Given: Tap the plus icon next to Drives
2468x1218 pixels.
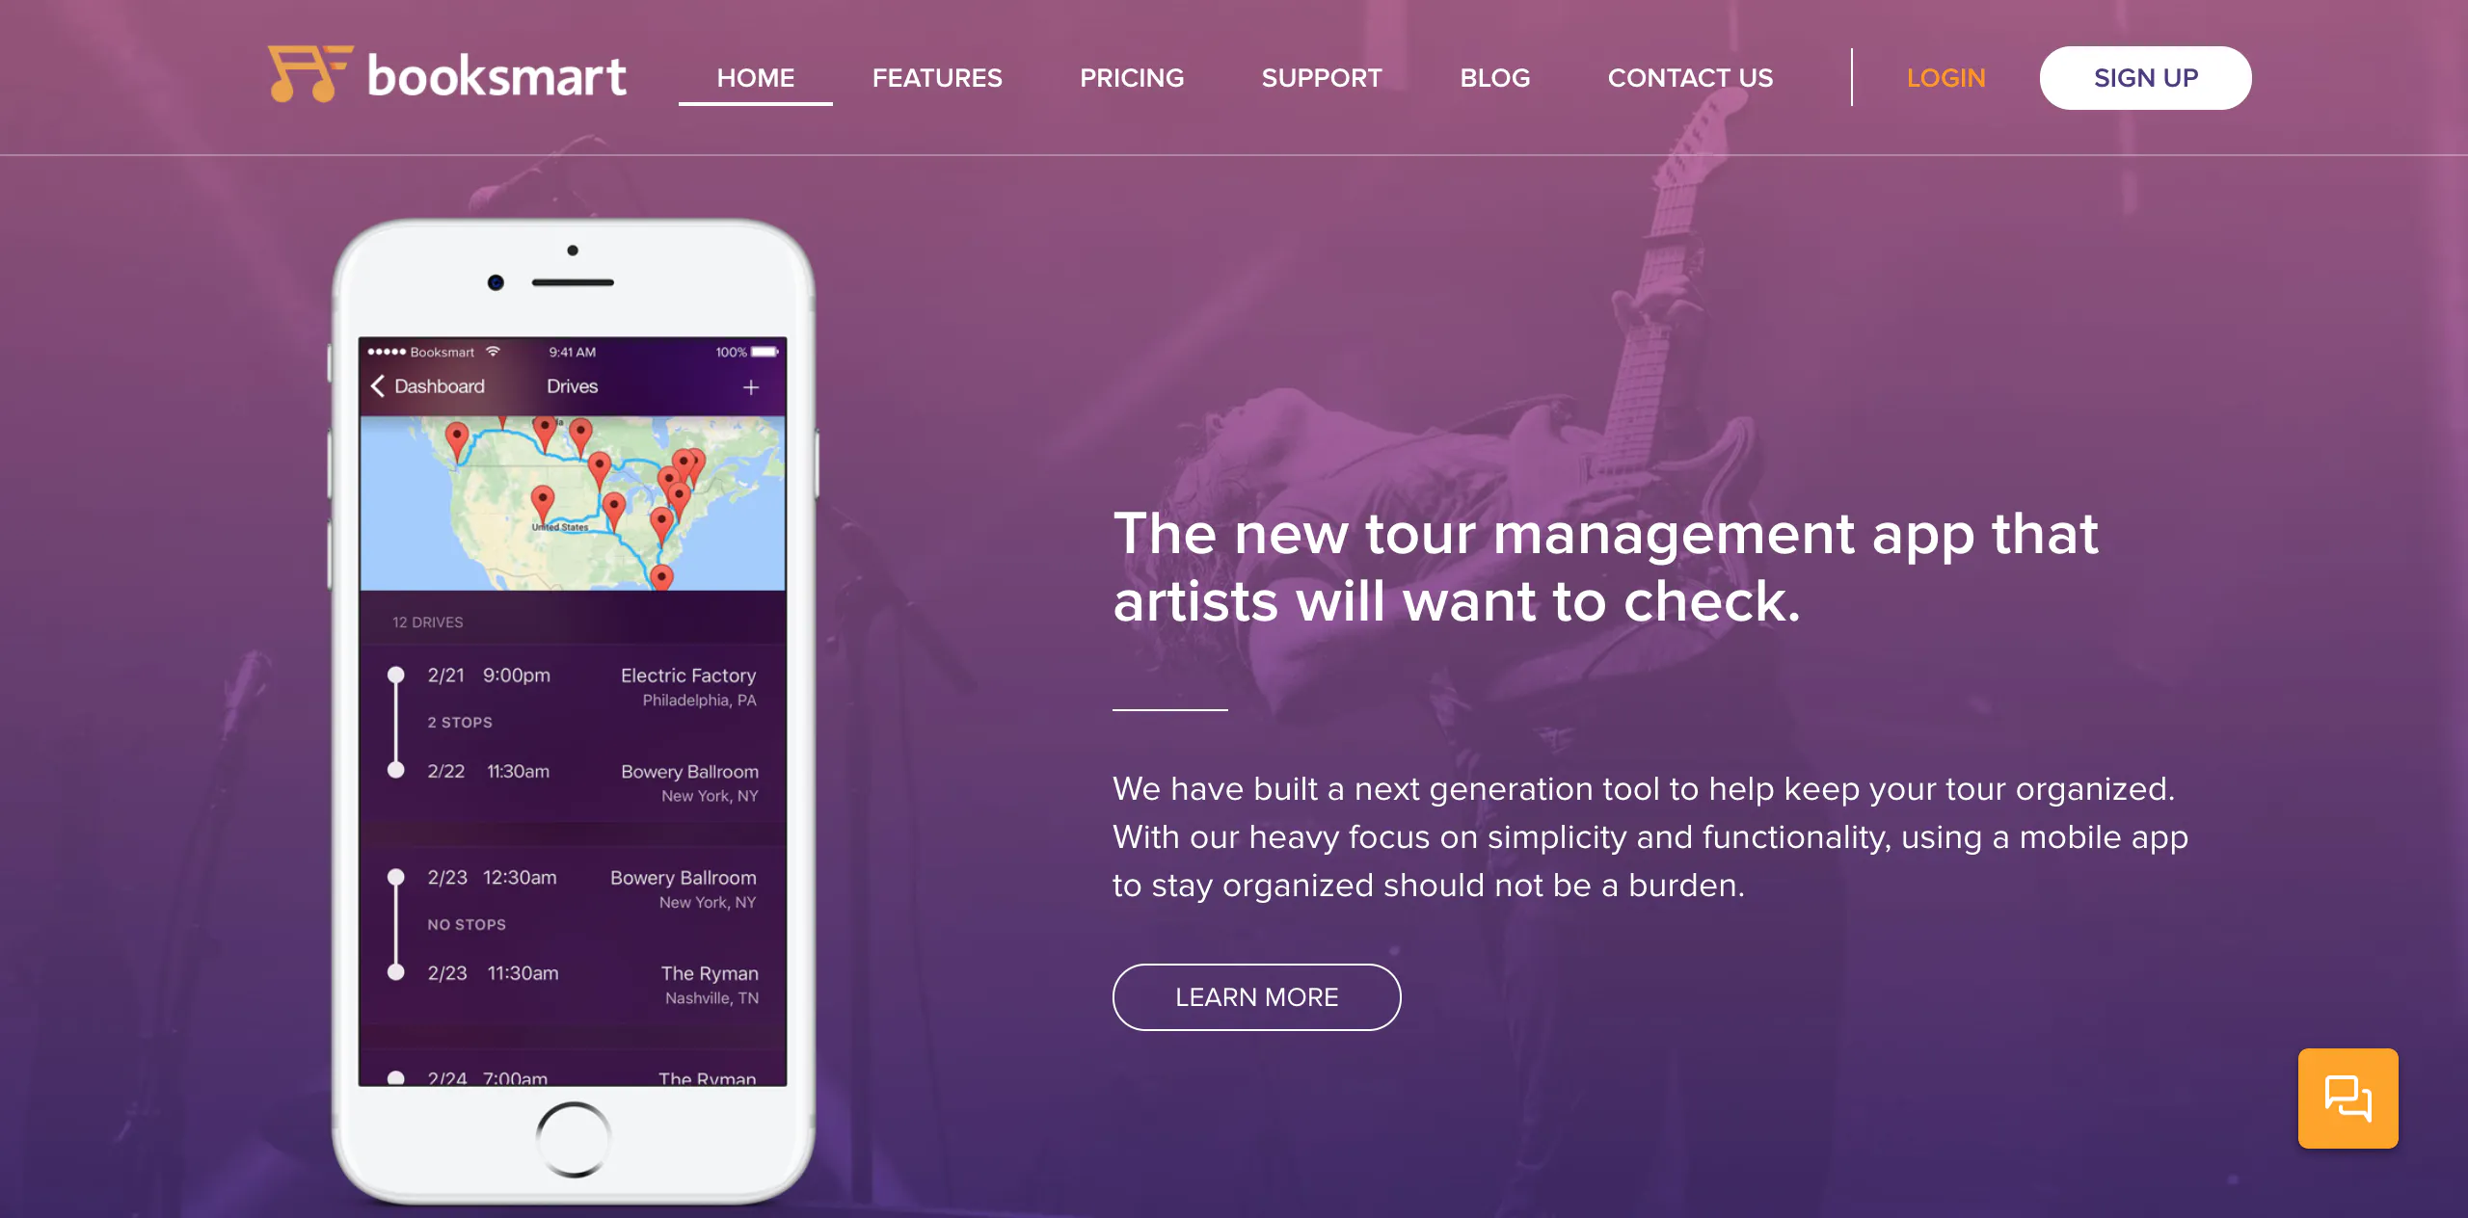Looking at the screenshot, I should pos(751,387).
